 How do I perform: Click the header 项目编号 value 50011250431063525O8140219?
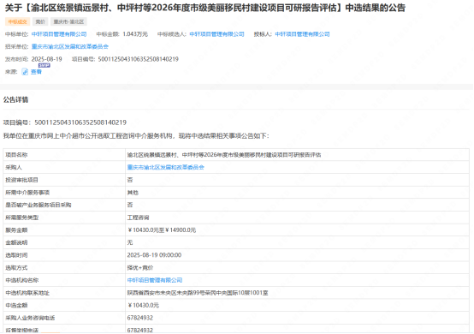tap(138, 59)
